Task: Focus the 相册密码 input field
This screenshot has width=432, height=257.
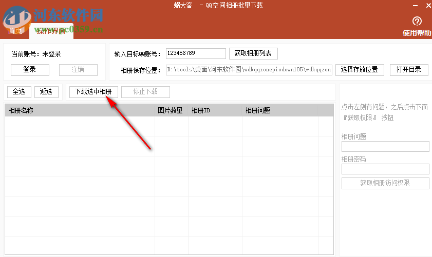Action: click(385, 169)
